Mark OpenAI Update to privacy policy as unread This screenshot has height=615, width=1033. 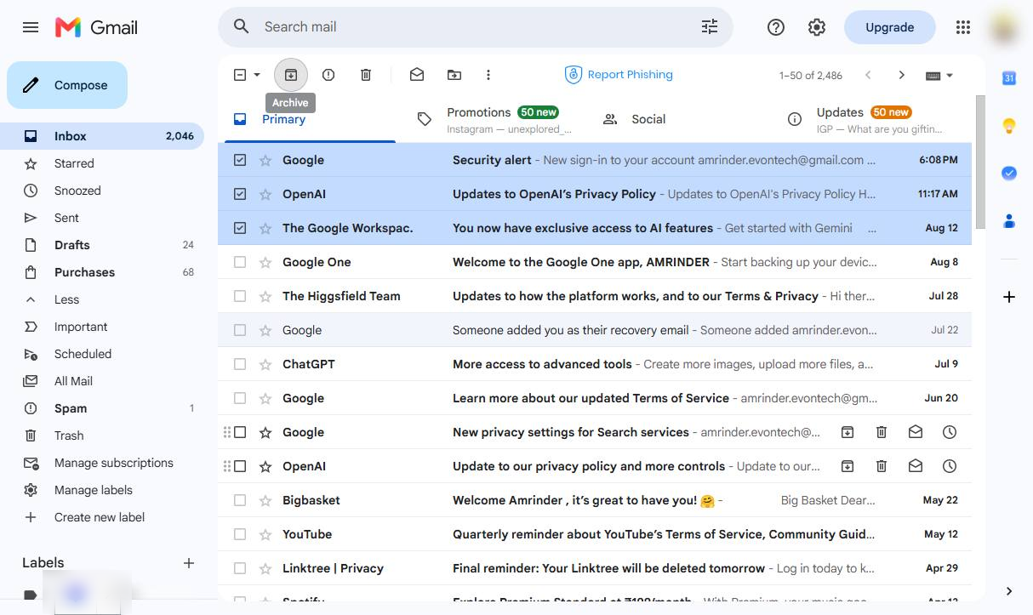pyautogui.click(x=916, y=466)
